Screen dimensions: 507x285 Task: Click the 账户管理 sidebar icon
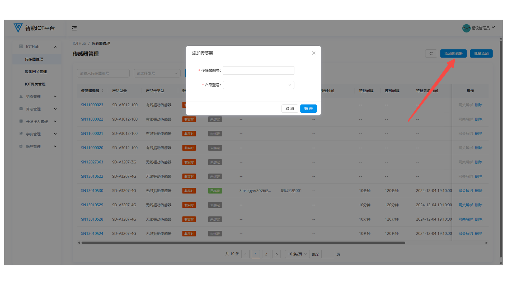point(21,146)
